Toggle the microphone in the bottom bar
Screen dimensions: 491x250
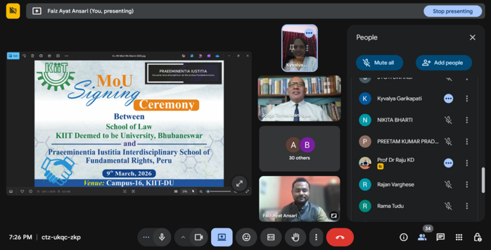click(162, 237)
